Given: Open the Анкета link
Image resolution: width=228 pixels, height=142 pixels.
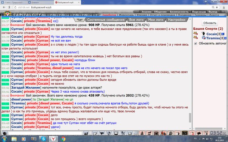Looking at the screenshot, I should (214, 15).
